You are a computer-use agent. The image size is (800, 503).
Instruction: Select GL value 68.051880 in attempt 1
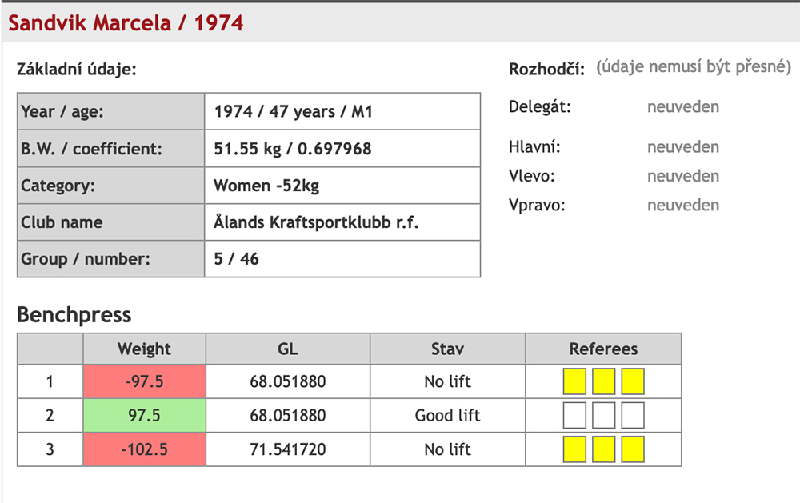[x=288, y=381]
